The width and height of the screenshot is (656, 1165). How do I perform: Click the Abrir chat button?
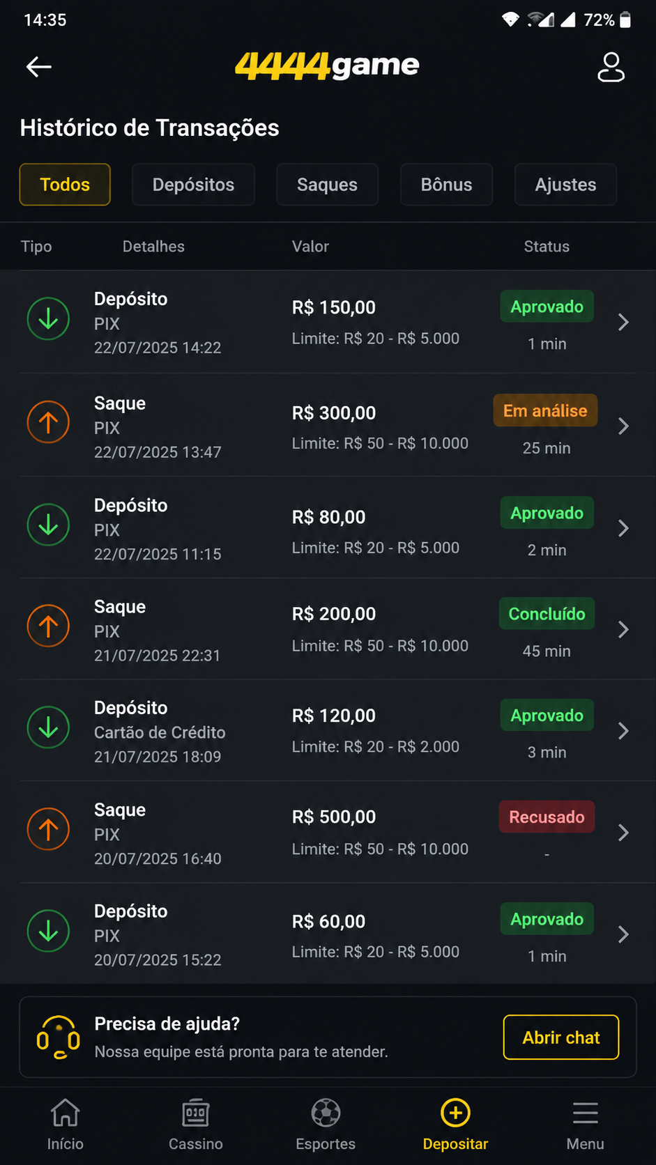click(561, 1037)
